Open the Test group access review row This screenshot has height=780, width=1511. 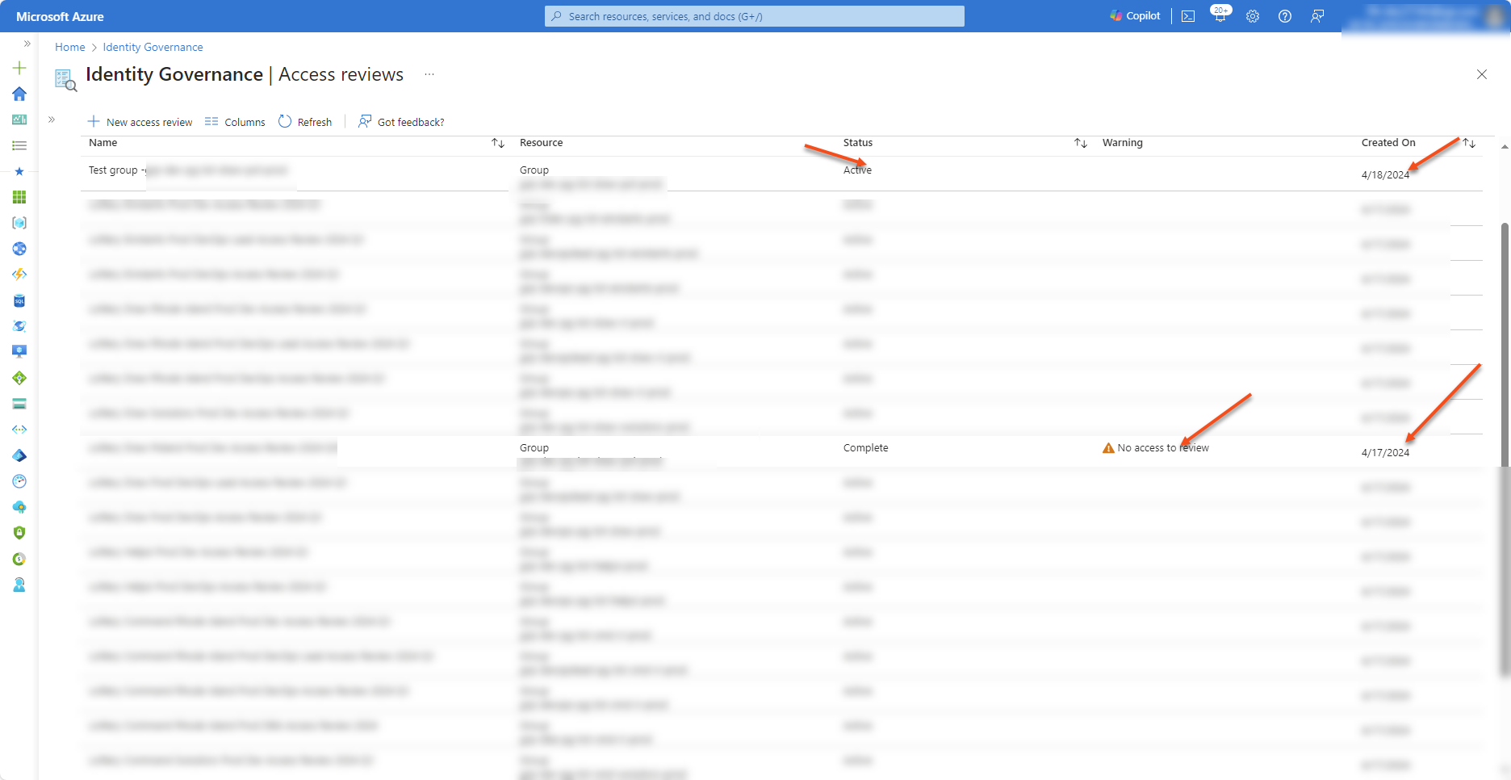point(781,174)
